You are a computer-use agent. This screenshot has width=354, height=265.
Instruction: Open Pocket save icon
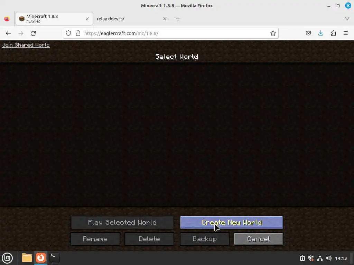pyautogui.click(x=308, y=33)
